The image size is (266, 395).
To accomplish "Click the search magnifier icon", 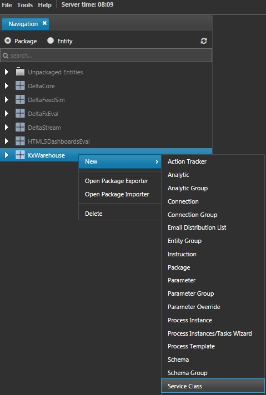I will pyautogui.click(x=6, y=55).
